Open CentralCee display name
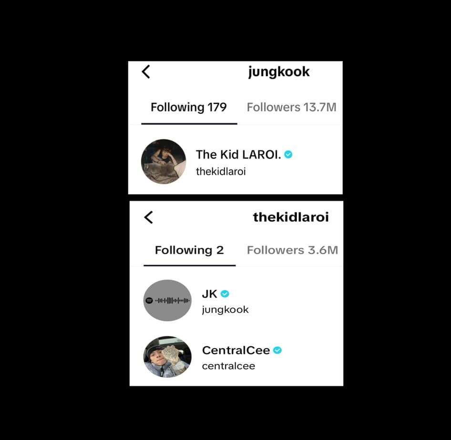 pyautogui.click(x=236, y=350)
